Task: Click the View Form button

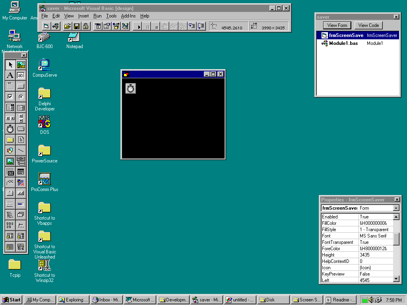Action: 337,25
